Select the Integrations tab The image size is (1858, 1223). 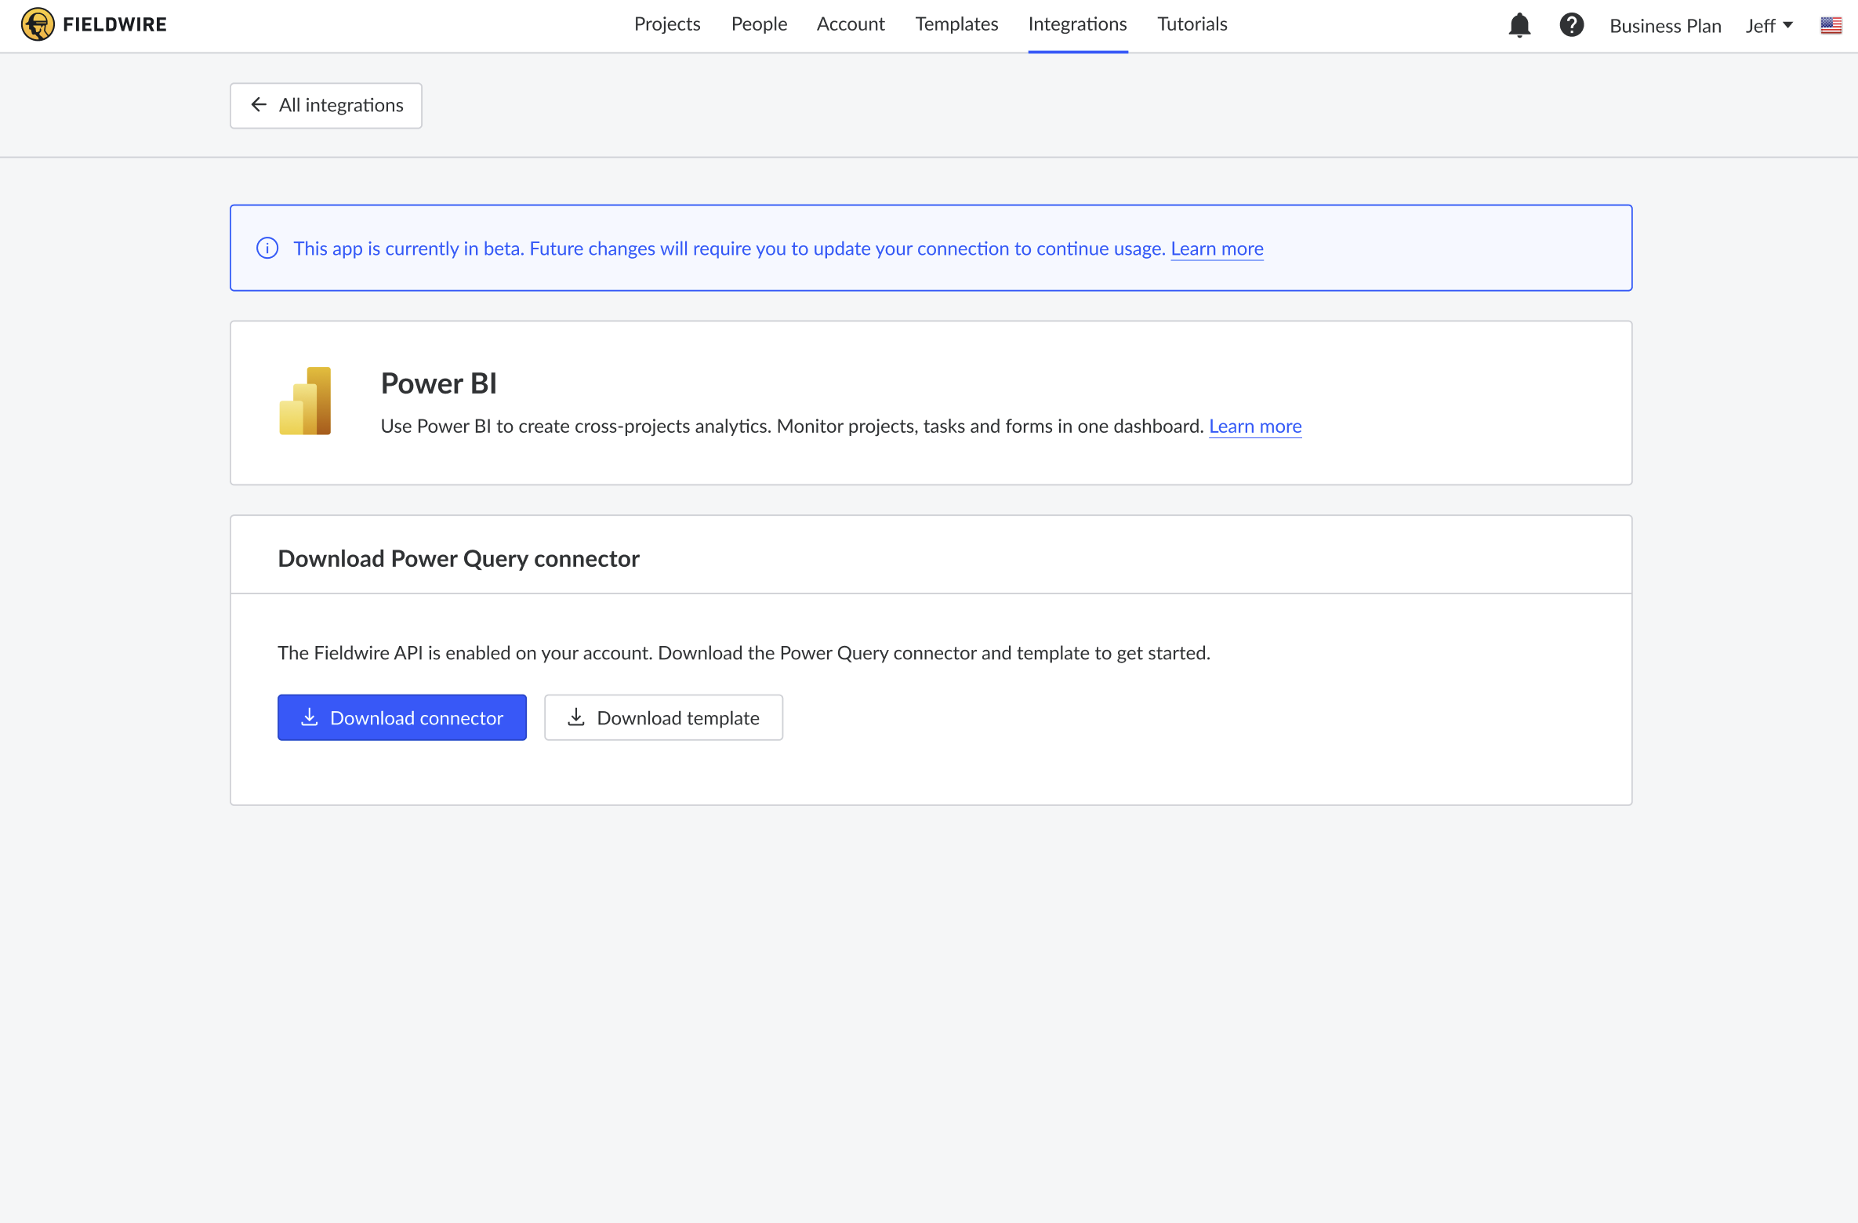pos(1077,24)
